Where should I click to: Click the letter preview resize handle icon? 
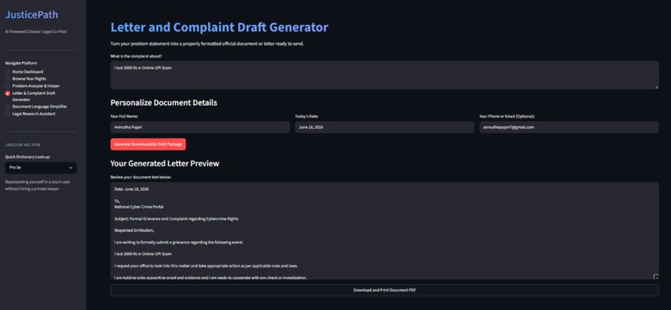pyautogui.click(x=655, y=277)
